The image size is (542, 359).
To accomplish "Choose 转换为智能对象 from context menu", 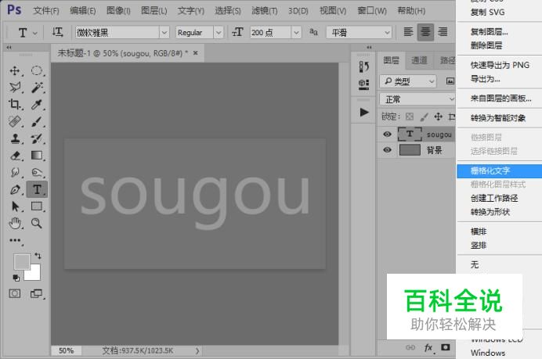I will click(x=499, y=118).
